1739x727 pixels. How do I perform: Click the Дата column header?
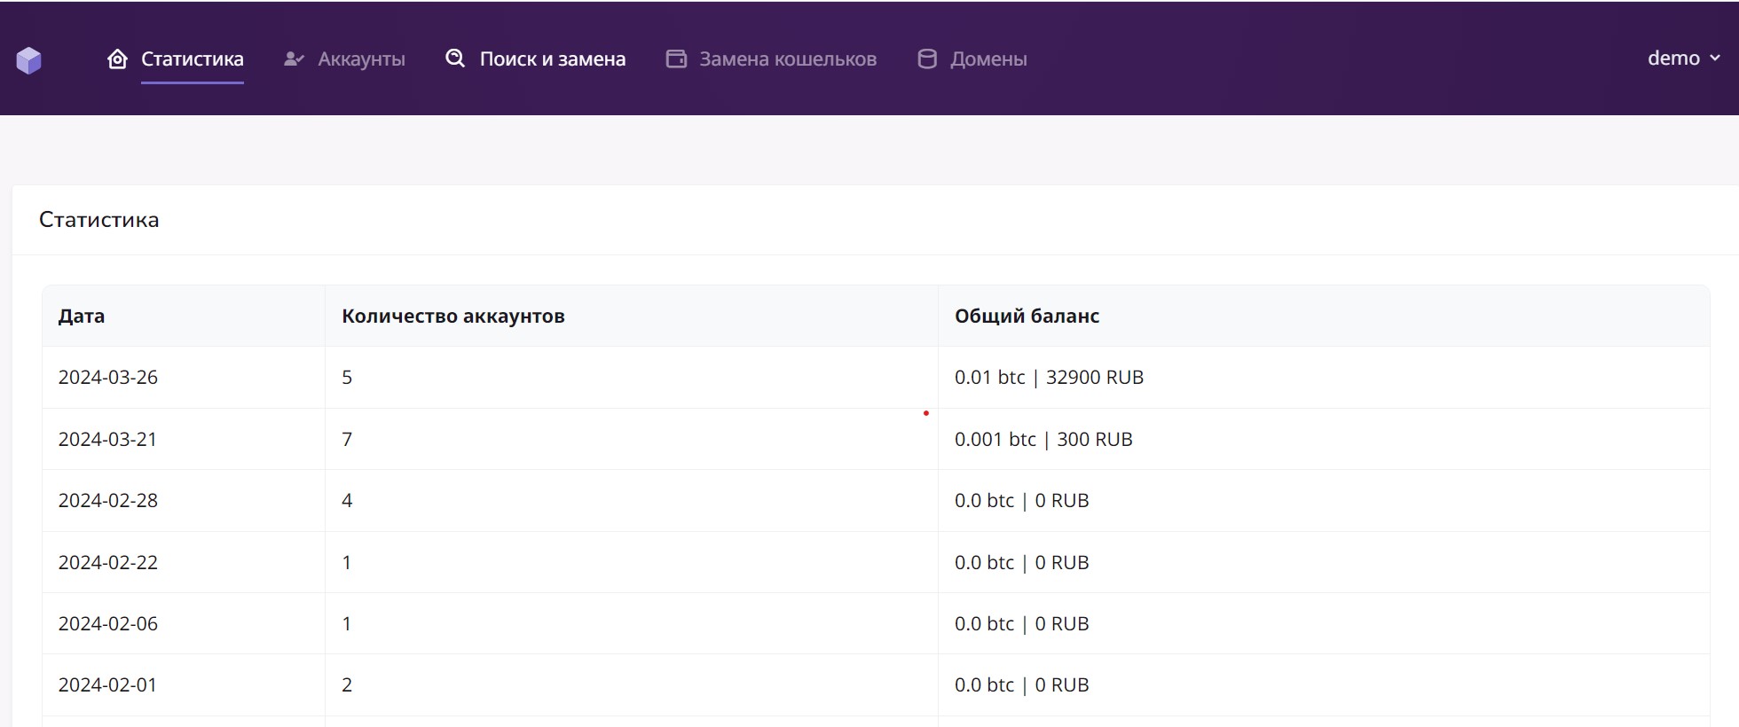[x=82, y=317]
